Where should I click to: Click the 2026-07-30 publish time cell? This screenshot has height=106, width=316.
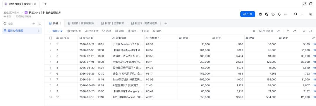pyautogui.click(x=95, y=50)
